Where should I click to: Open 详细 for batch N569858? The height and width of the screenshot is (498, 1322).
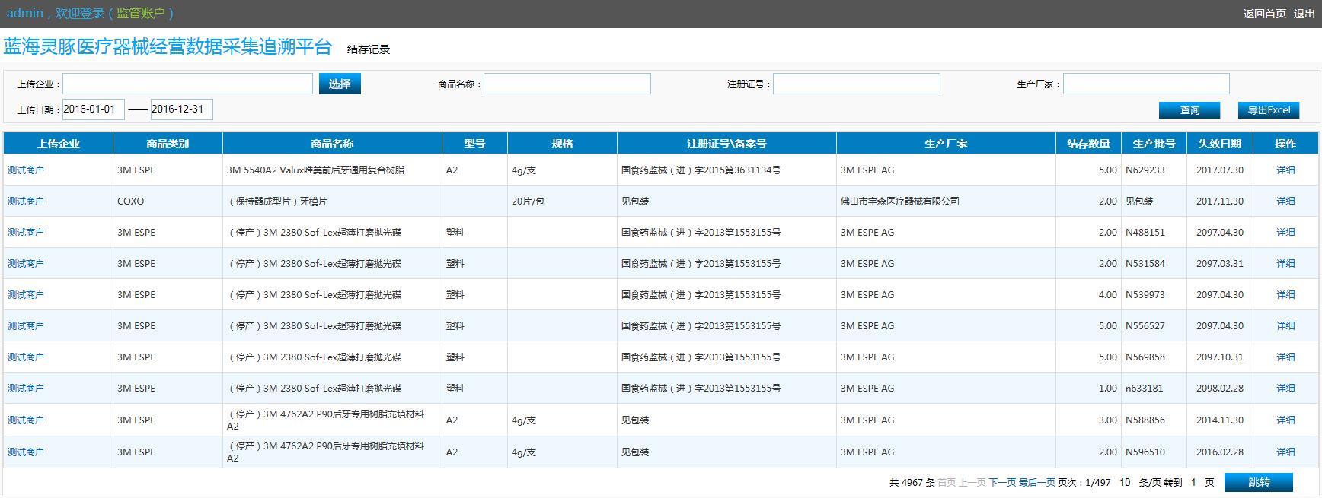(x=1285, y=357)
